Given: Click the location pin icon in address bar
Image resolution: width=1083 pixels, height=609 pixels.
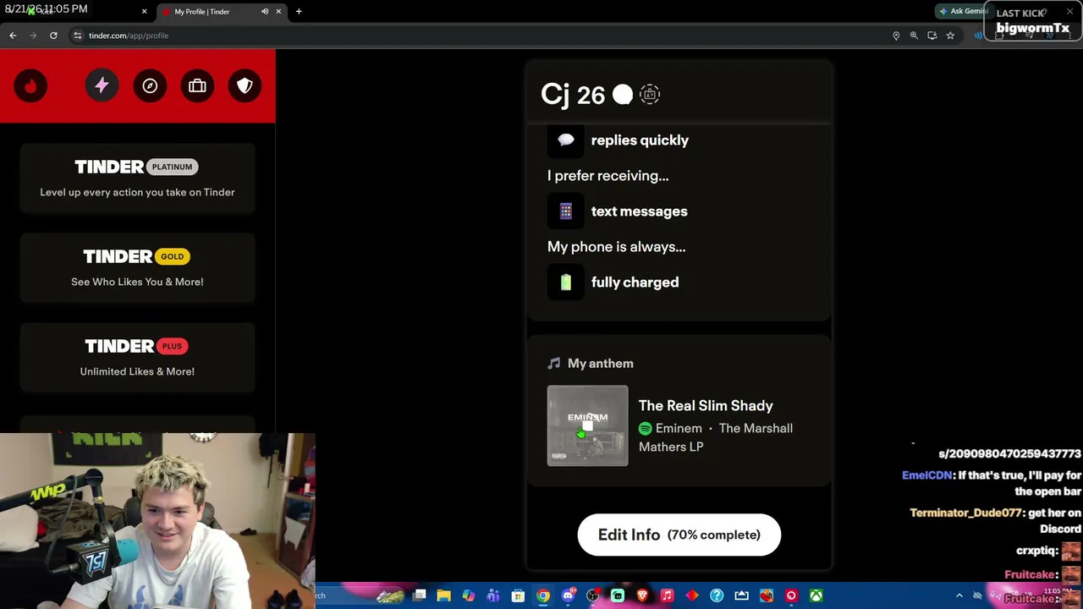Looking at the screenshot, I should tap(896, 36).
